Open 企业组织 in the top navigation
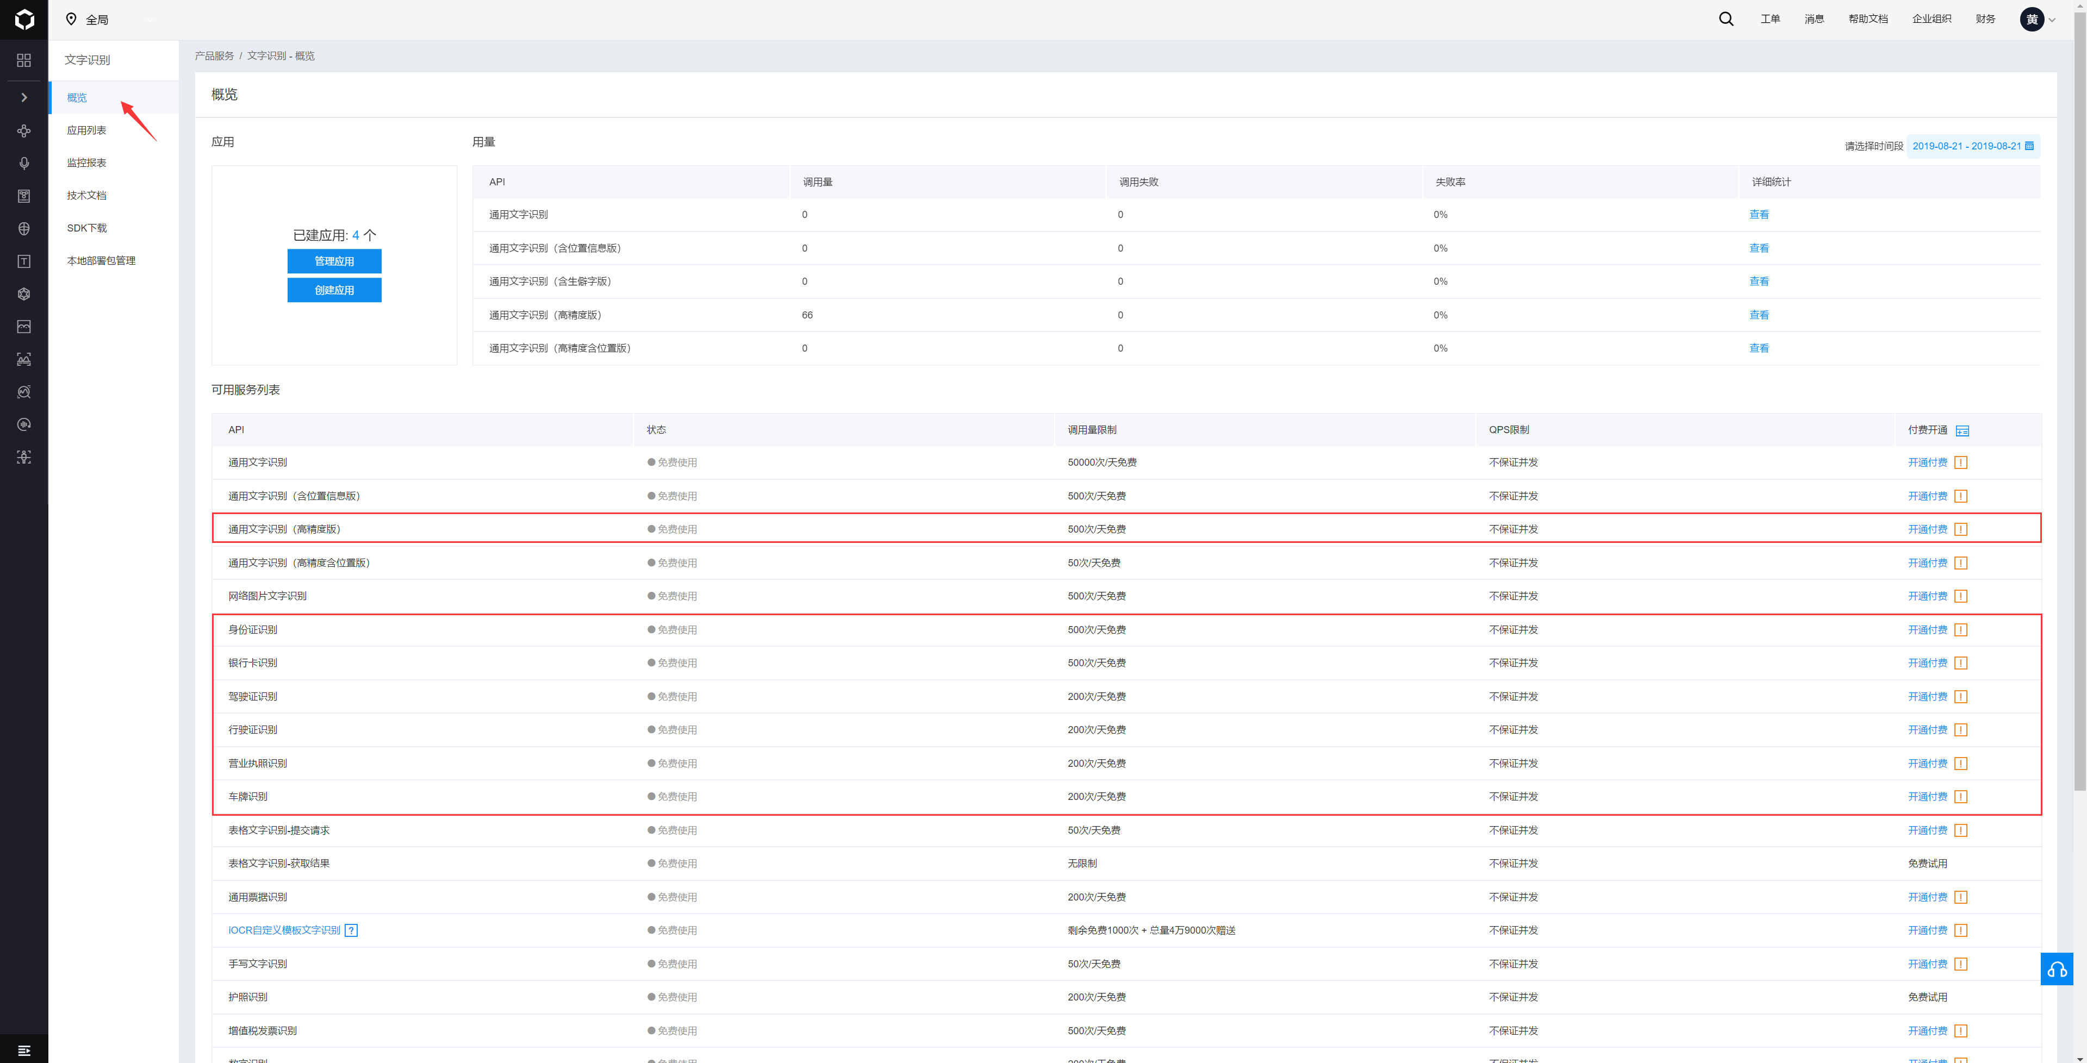2087x1063 pixels. (x=1932, y=18)
